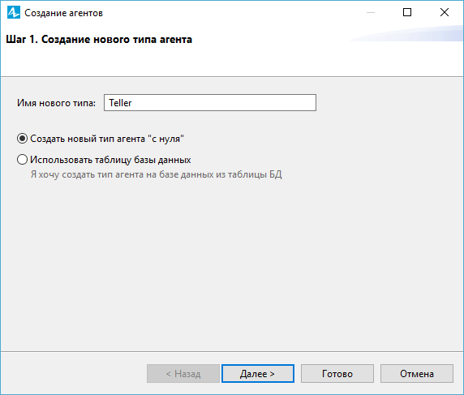Click on the word Teller in the field

[x=120, y=103]
